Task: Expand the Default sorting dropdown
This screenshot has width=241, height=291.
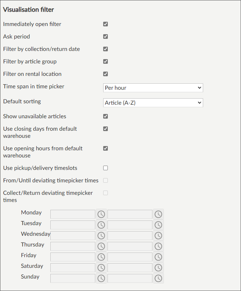Action: 153,103
